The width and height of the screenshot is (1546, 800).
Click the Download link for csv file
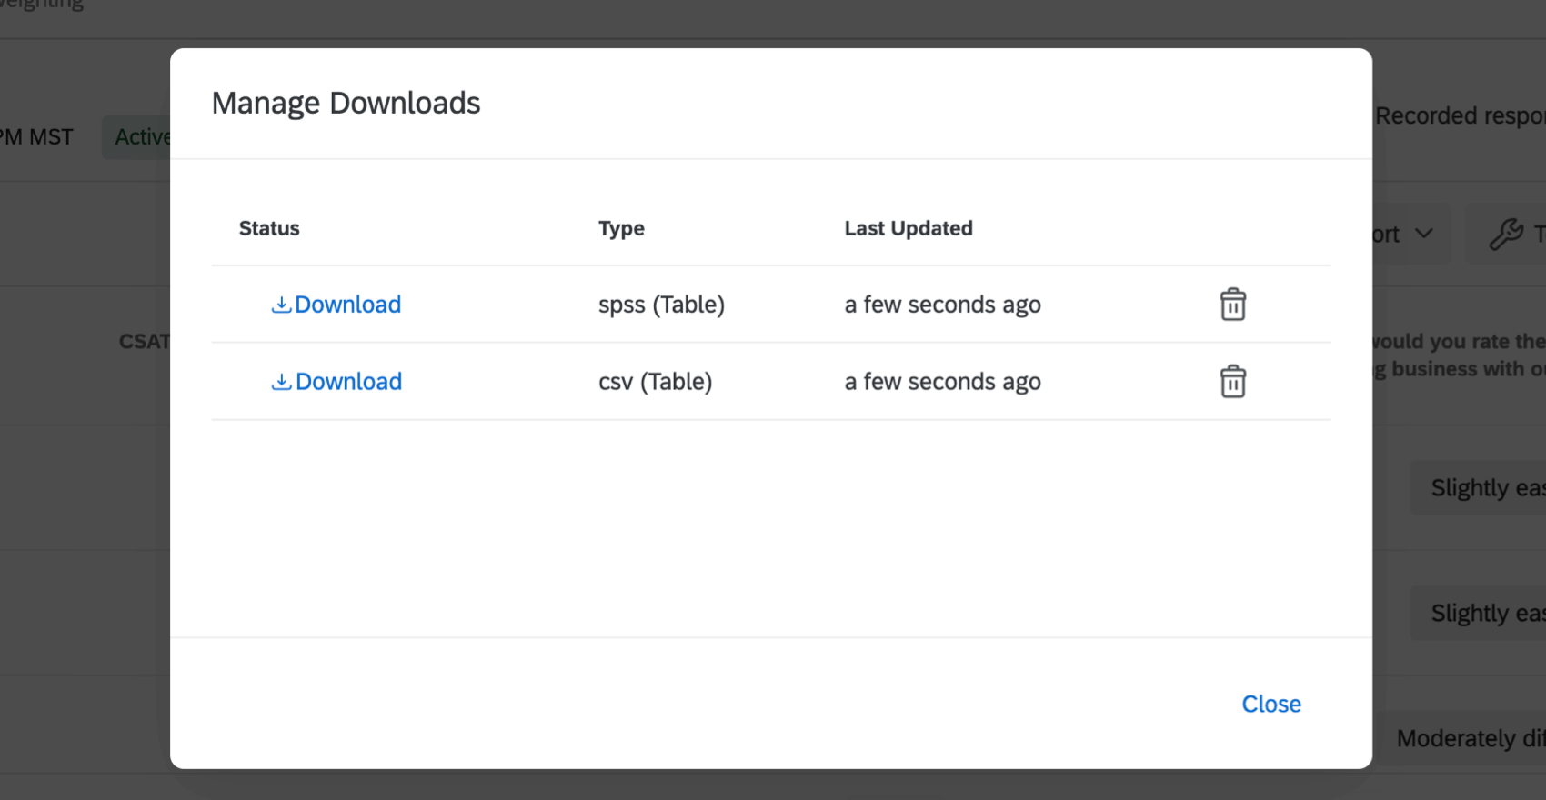click(348, 382)
